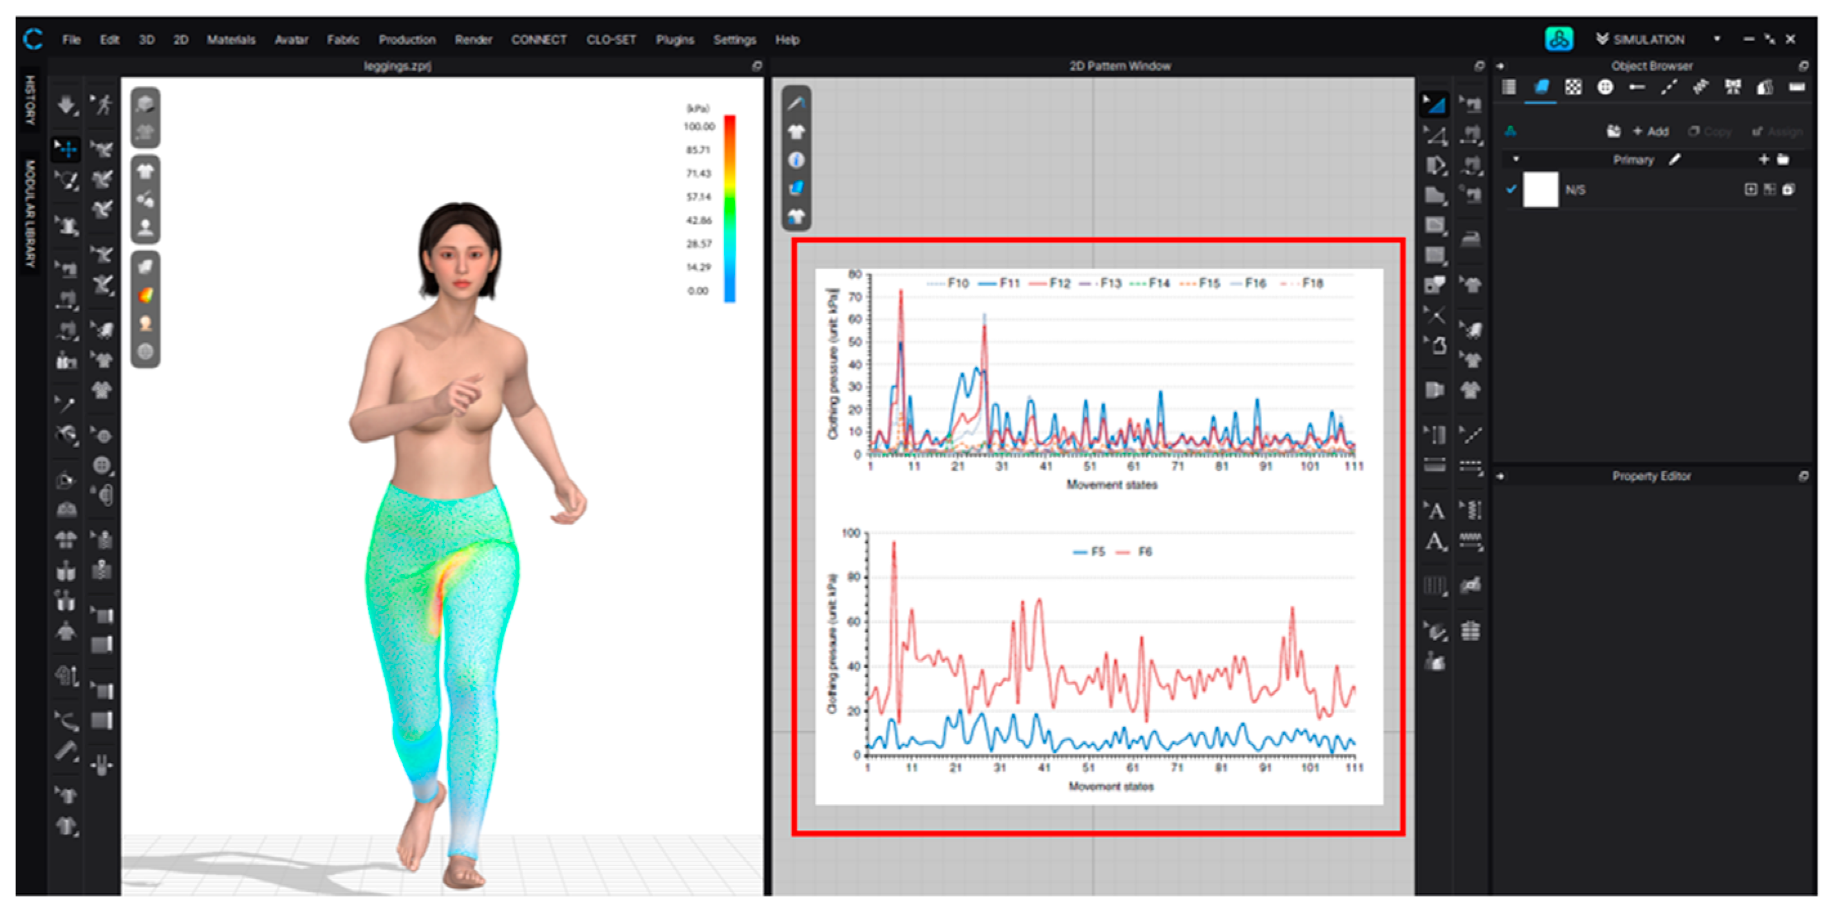Open the Avatar menu
The width and height of the screenshot is (1835, 915).
292,40
